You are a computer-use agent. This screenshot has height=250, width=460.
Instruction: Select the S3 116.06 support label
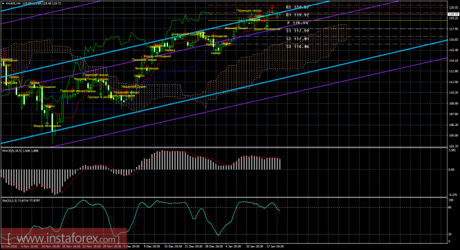click(297, 46)
